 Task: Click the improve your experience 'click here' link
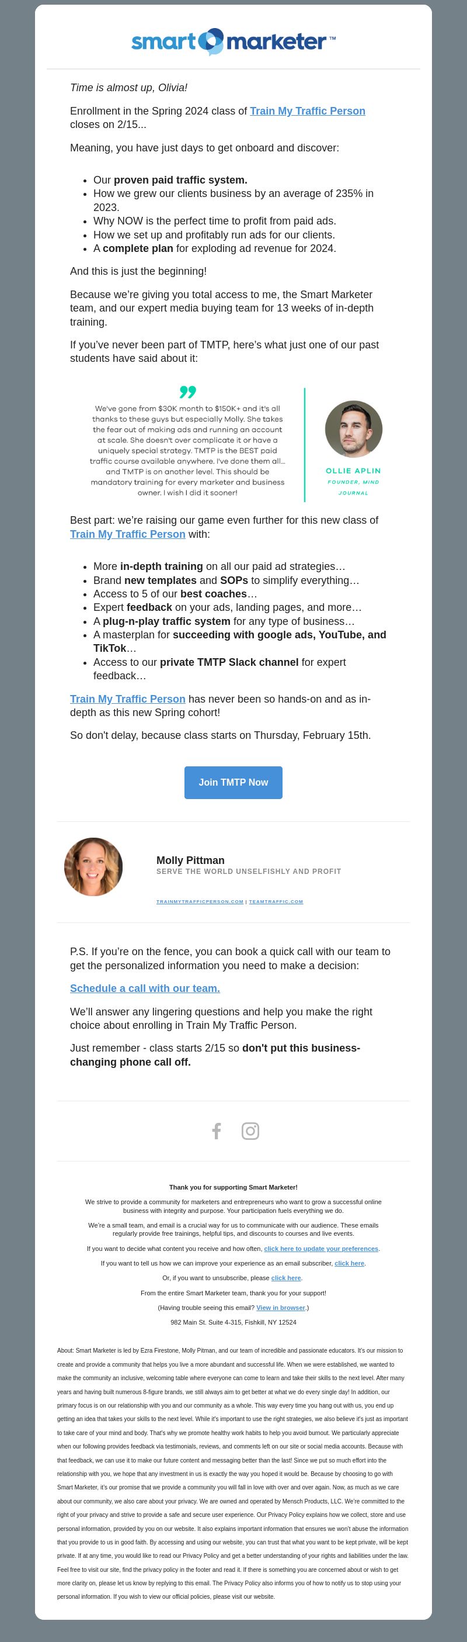tap(349, 1263)
